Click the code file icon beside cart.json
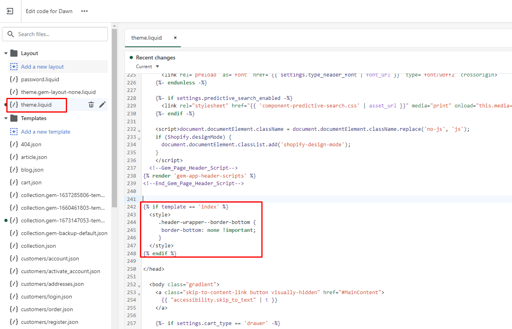The image size is (512, 329). click(14, 182)
